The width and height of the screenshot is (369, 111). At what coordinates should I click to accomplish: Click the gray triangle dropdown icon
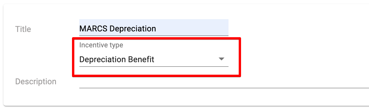click(x=222, y=59)
